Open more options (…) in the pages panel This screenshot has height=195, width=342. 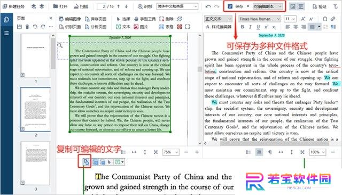[51, 27]
